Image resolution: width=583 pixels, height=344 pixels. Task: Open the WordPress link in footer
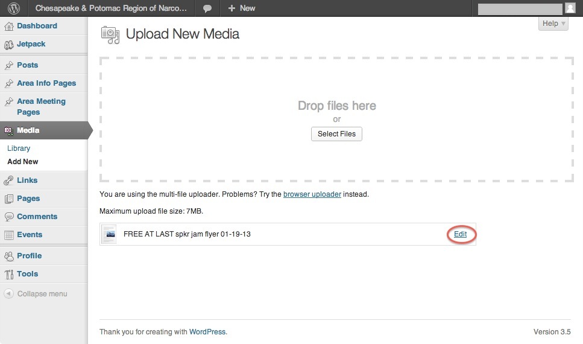click(x=207, y=332)
